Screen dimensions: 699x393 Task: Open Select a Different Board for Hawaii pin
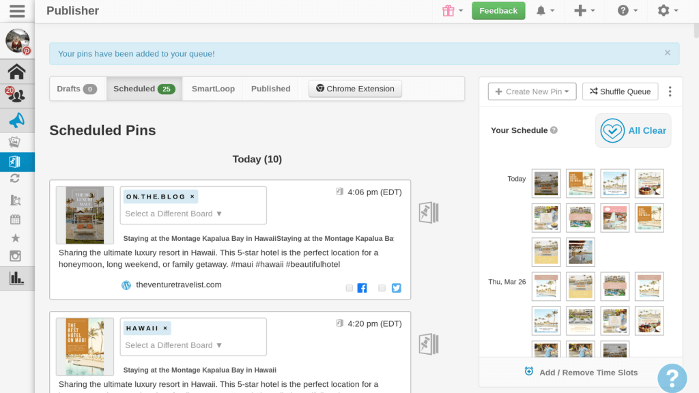tap(174, 345)
